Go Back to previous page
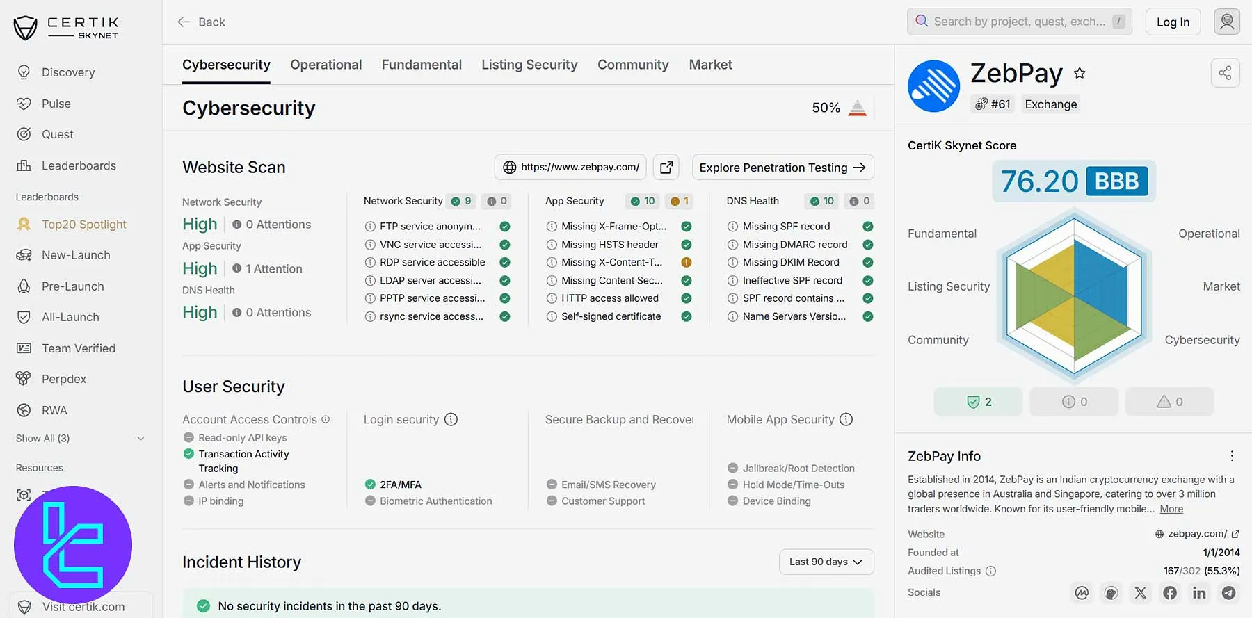The width and height of the screenshot is (1252, 618). (201, 22)
